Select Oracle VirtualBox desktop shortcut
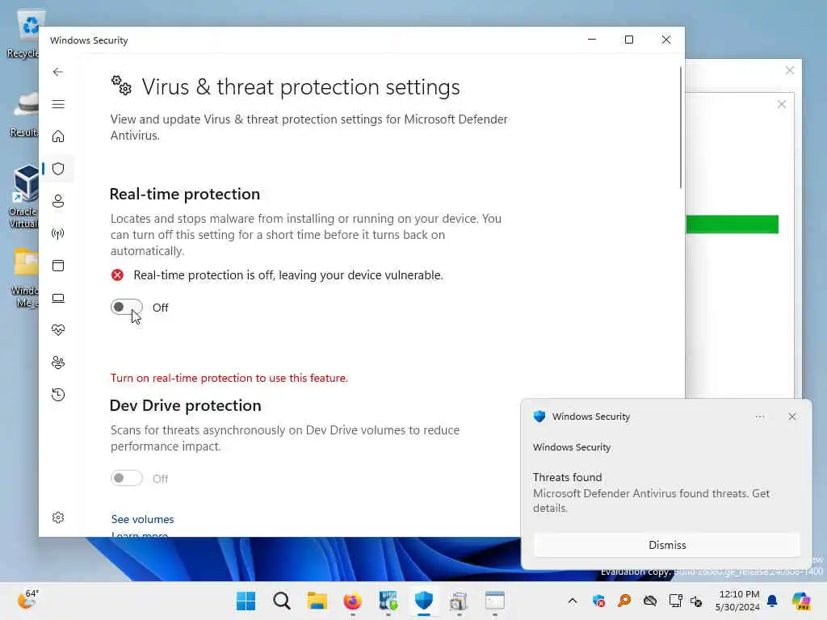 point(24,197)
